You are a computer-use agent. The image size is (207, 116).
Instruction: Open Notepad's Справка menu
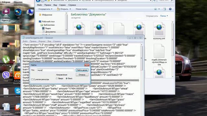[x=57, y=41]
